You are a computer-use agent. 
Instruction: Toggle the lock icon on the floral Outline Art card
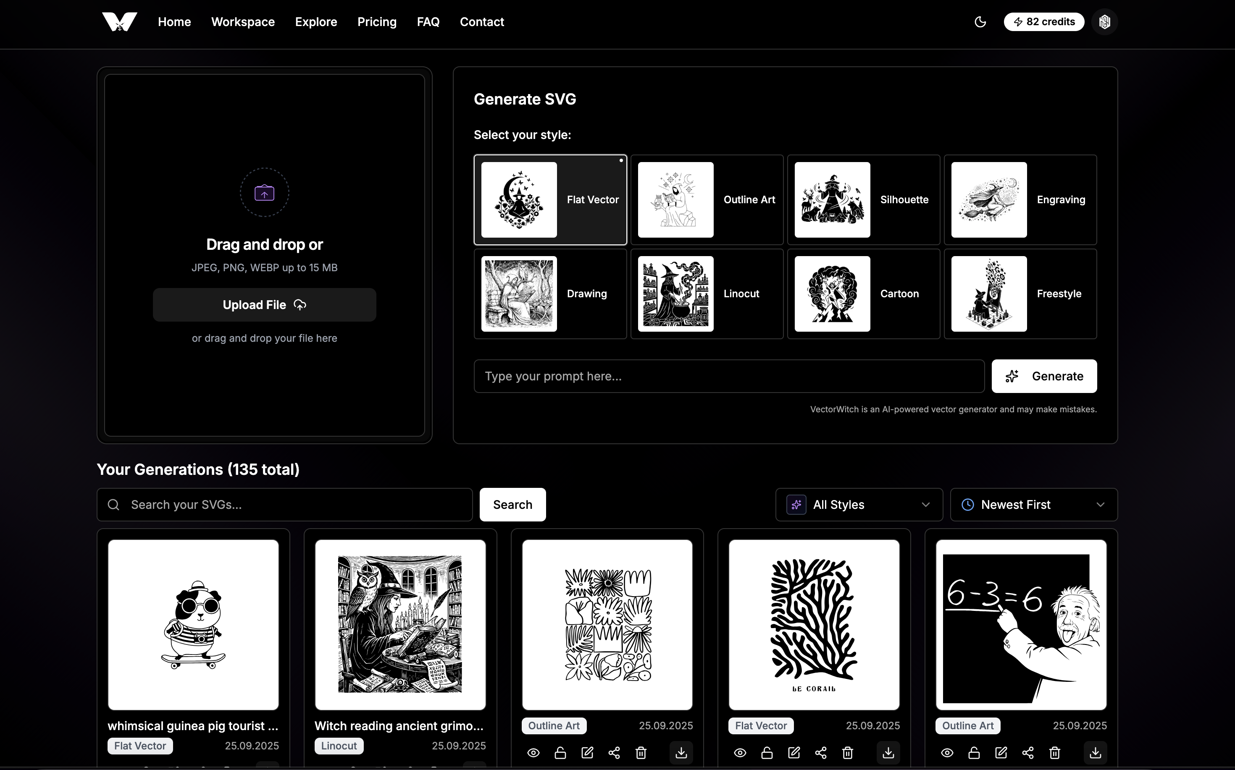click(560, 752)
